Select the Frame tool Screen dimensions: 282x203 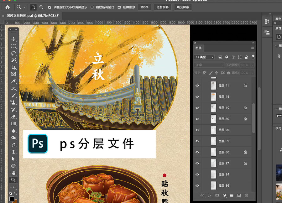(x=13, y=74)
